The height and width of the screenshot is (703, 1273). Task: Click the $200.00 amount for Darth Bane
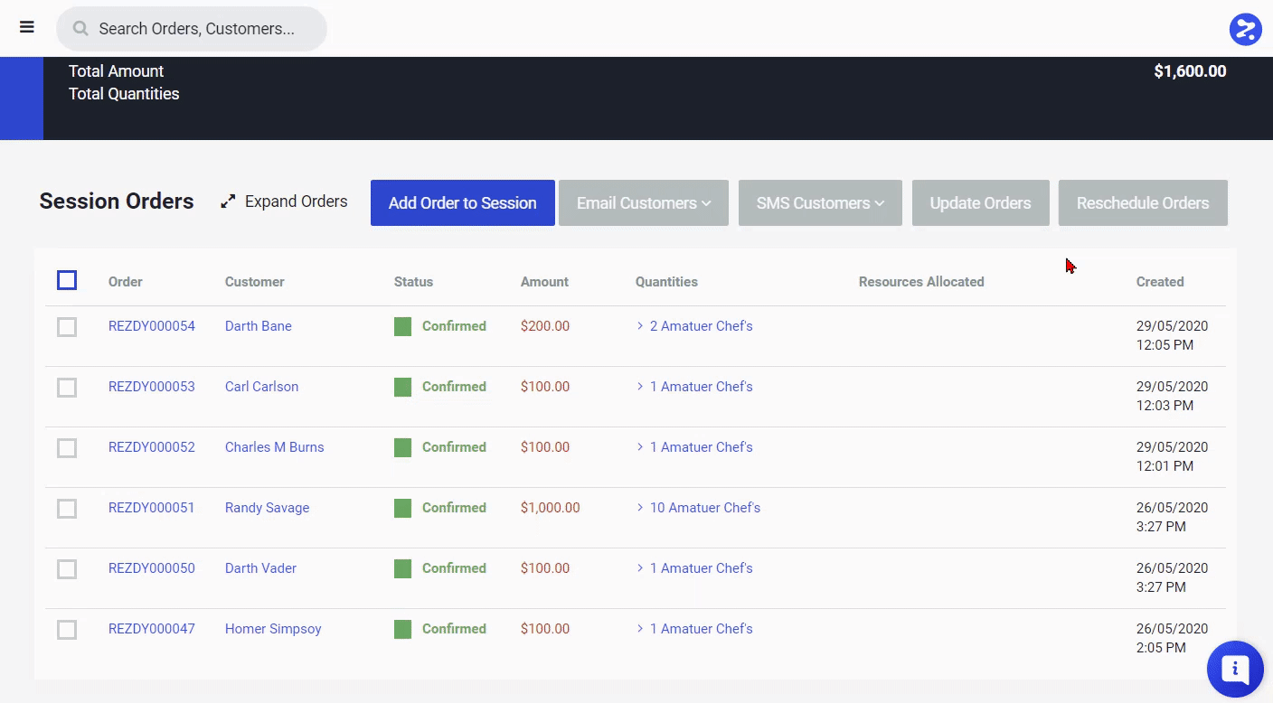coord(545,326)
